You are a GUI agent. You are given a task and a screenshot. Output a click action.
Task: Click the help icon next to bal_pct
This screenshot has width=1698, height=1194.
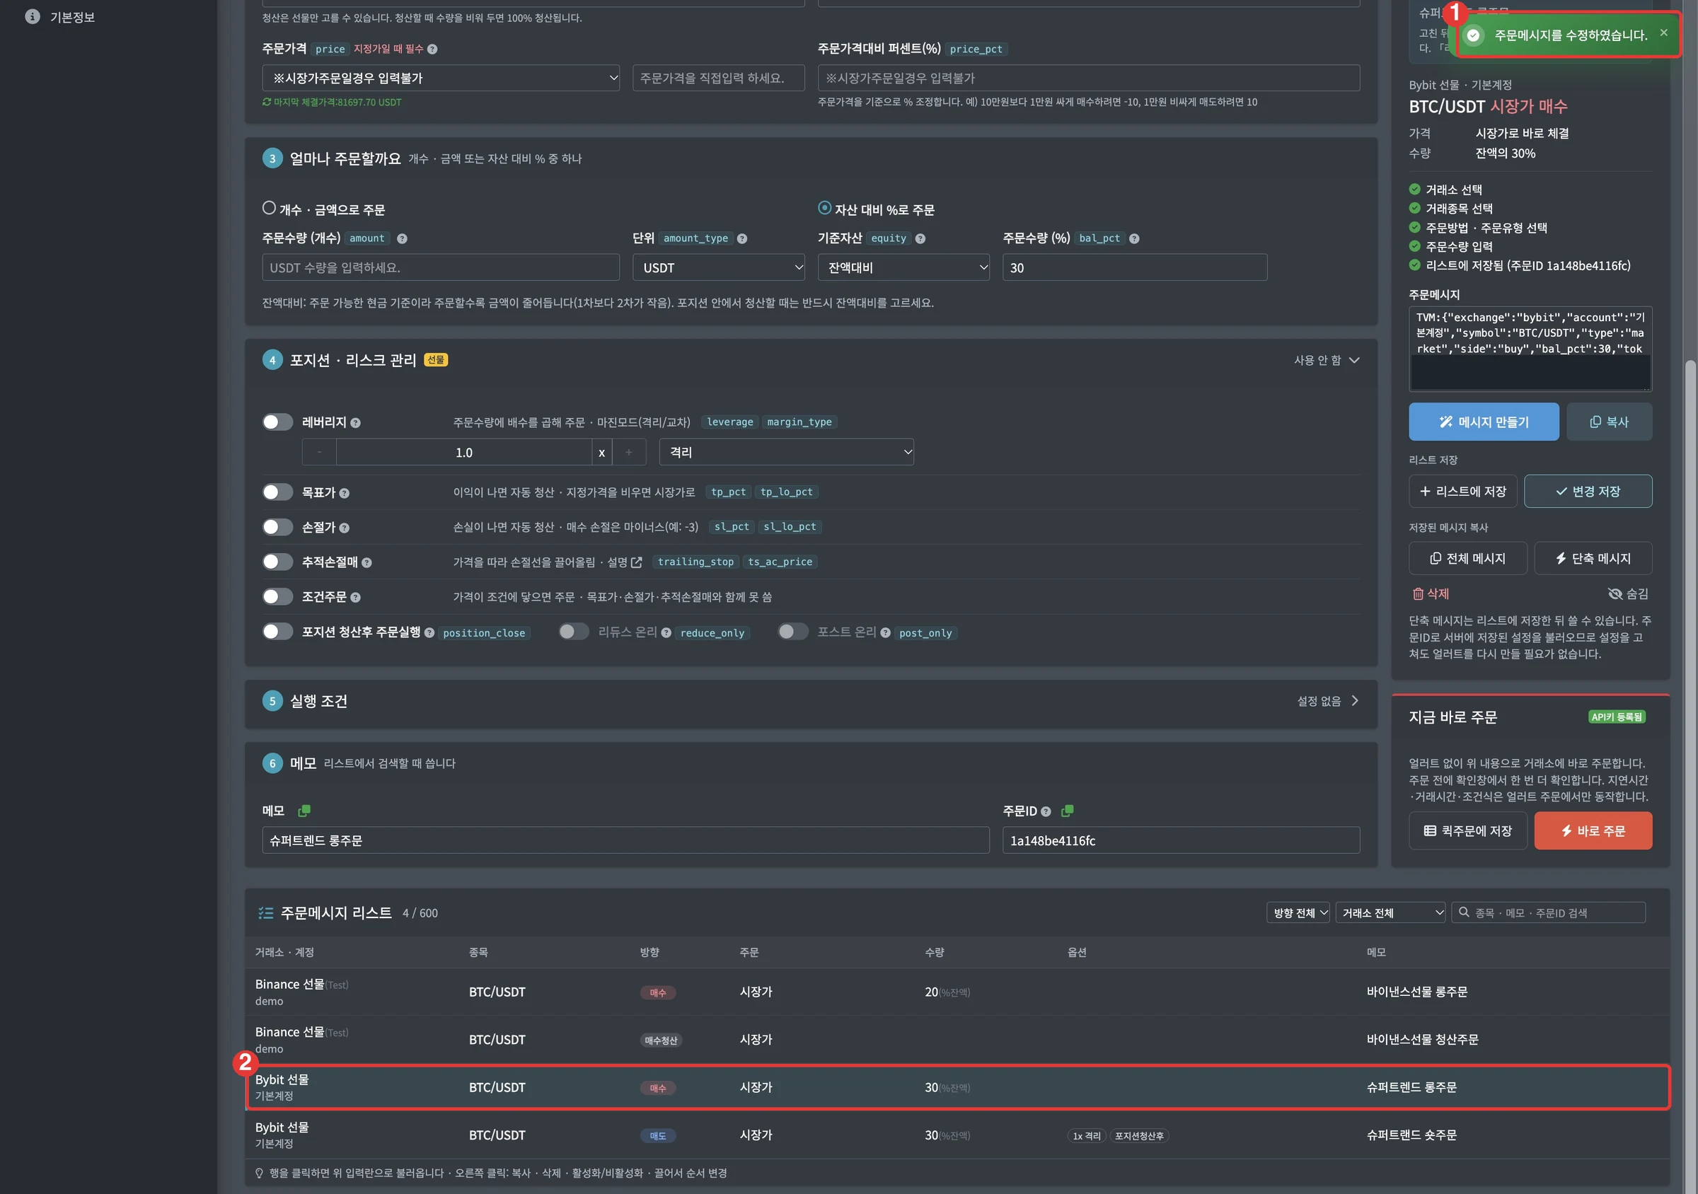pyautogui.click(x=1133, y=238)
